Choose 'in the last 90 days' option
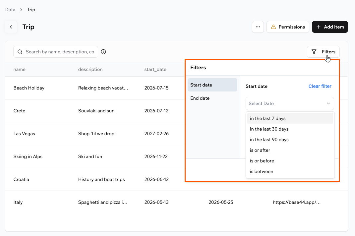355x236 pixels. [290, 140]
